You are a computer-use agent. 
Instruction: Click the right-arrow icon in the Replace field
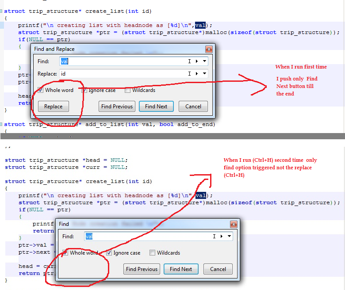196,74
